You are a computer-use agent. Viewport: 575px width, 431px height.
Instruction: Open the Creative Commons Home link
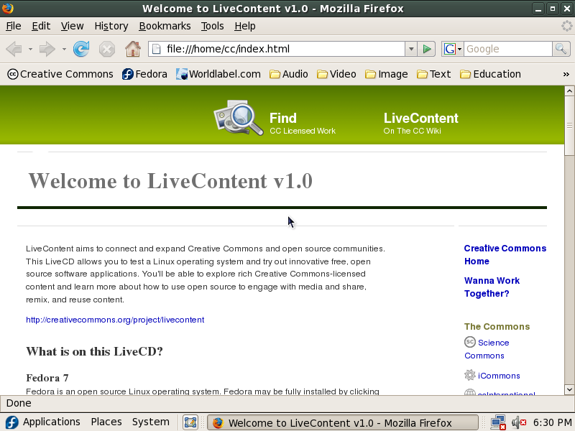tap(505, 255)
